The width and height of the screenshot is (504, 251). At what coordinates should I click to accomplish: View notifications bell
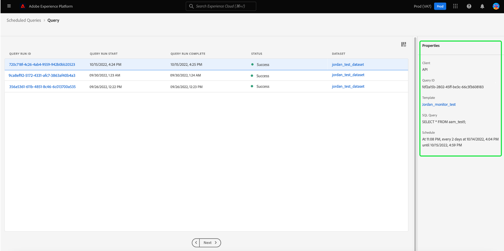482,6
